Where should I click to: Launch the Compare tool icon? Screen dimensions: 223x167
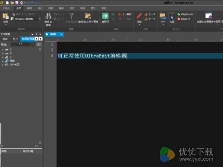(172, 16)
